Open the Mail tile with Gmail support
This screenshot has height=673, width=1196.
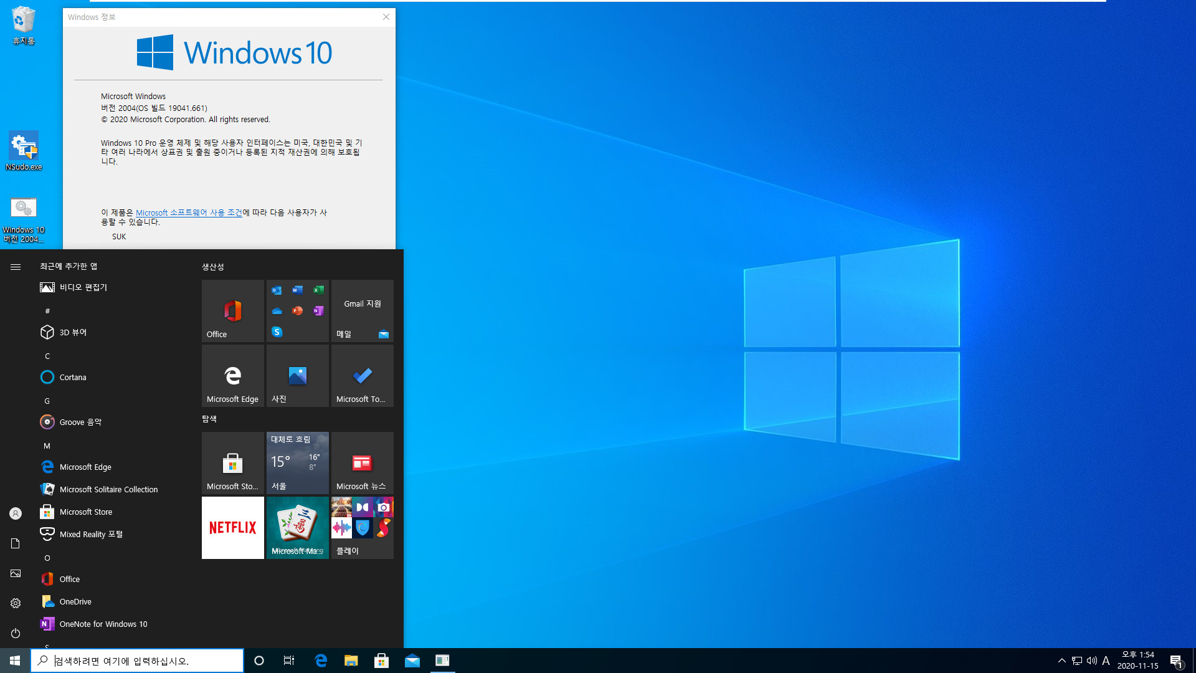tap(362, 311)
